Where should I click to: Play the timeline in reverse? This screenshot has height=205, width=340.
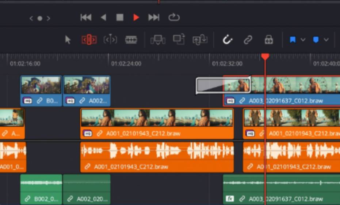[104, 18]
